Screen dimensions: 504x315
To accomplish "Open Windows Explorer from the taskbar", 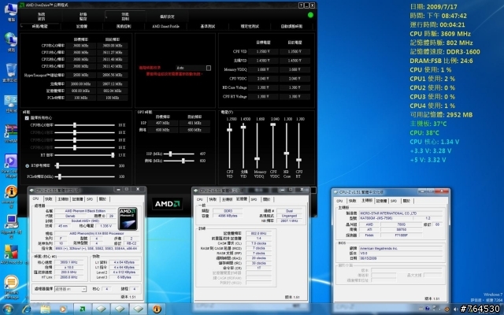I will [45, 309].
